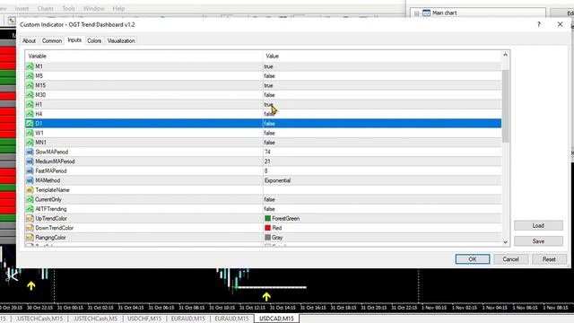Click the AllTFTrending boolean icon
Image resolution: width=574 pixels, height=323 pixels.
tap(30, 209)
